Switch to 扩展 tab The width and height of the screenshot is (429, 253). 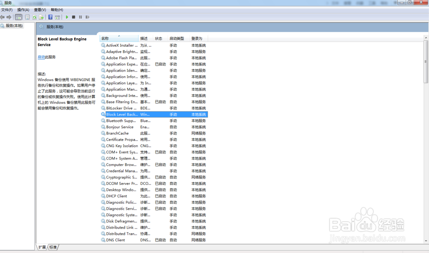42,247
